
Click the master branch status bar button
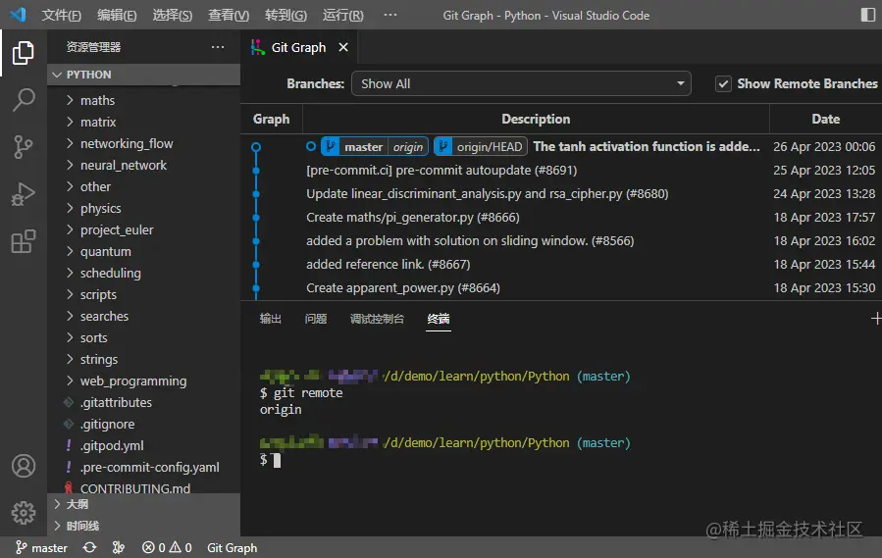click(41, 548)
